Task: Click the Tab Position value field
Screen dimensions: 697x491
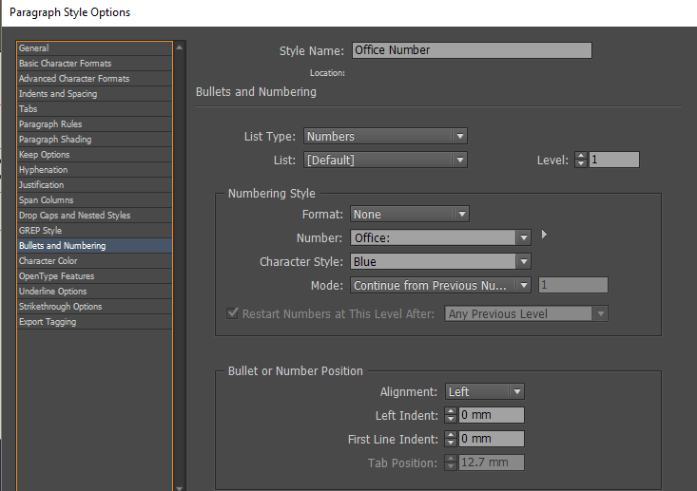Action: click(492, 463)
